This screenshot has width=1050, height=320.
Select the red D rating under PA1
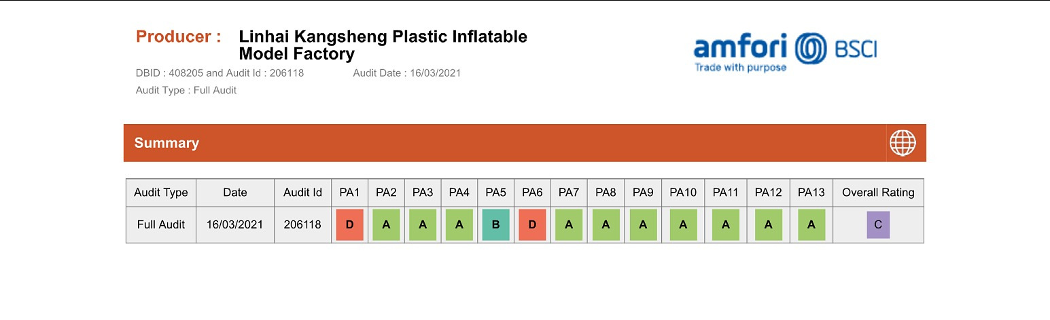349,225
